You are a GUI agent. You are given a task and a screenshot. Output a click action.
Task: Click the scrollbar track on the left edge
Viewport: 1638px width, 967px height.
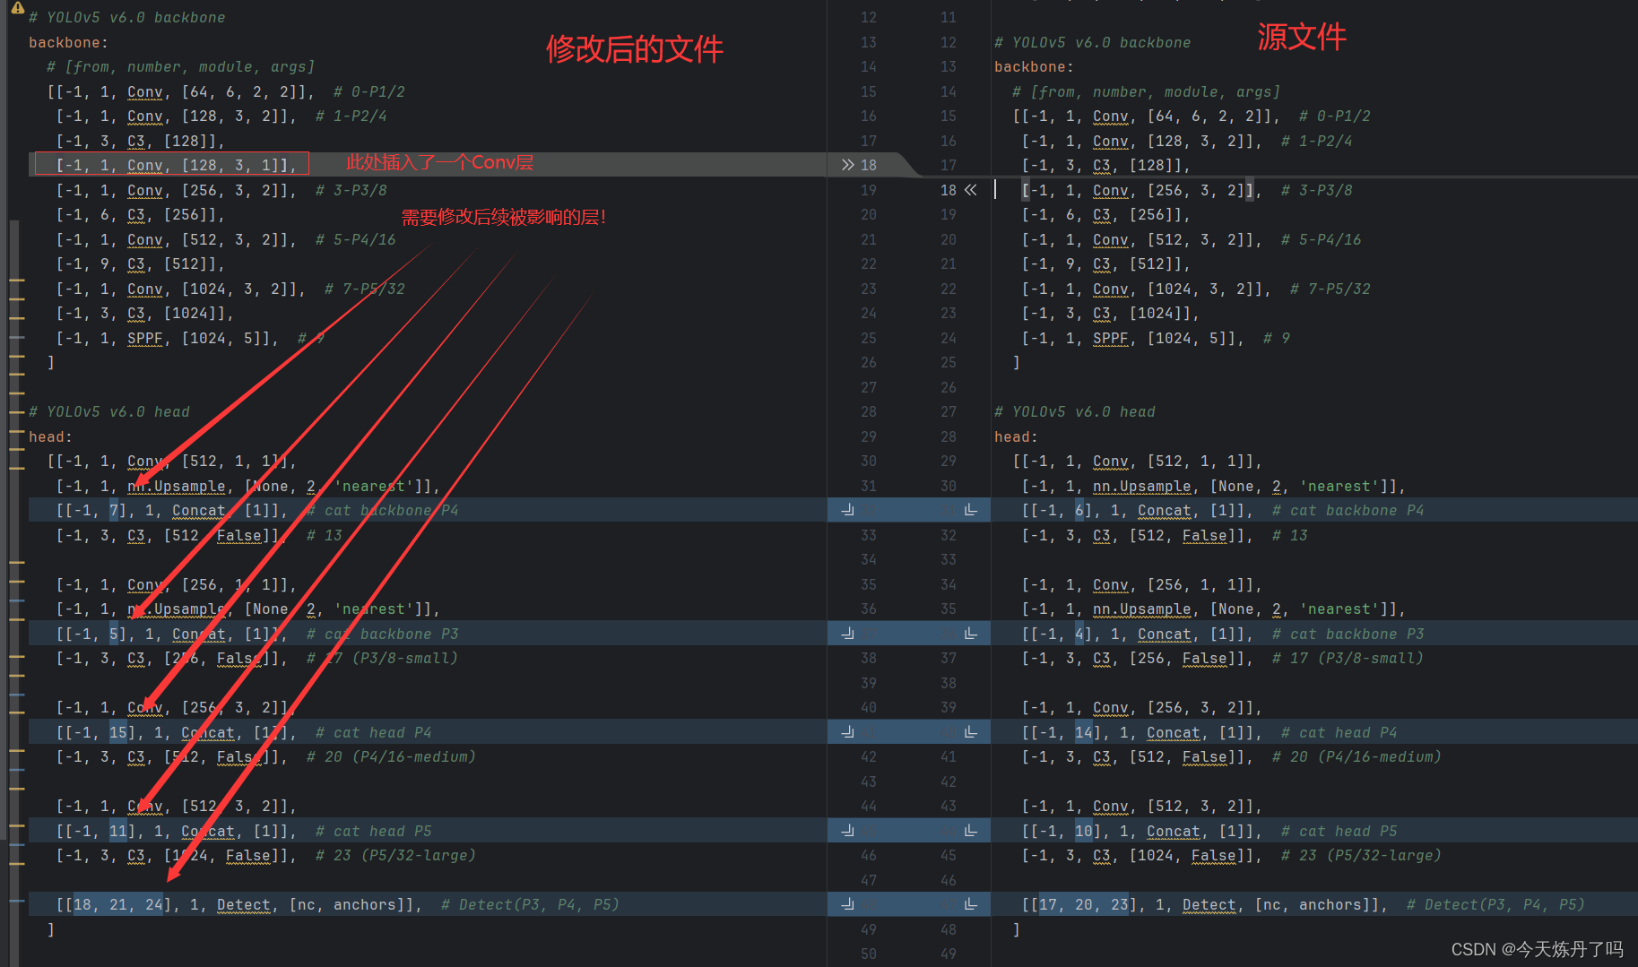coord(5,484)
